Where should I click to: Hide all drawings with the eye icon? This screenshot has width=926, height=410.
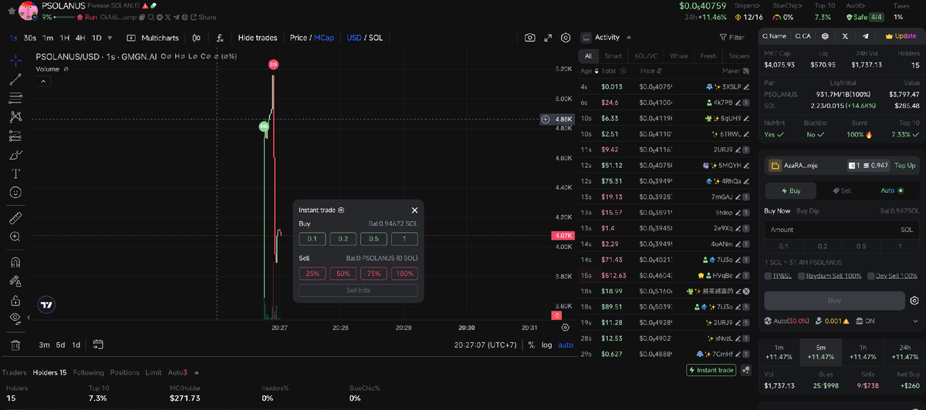15,318
